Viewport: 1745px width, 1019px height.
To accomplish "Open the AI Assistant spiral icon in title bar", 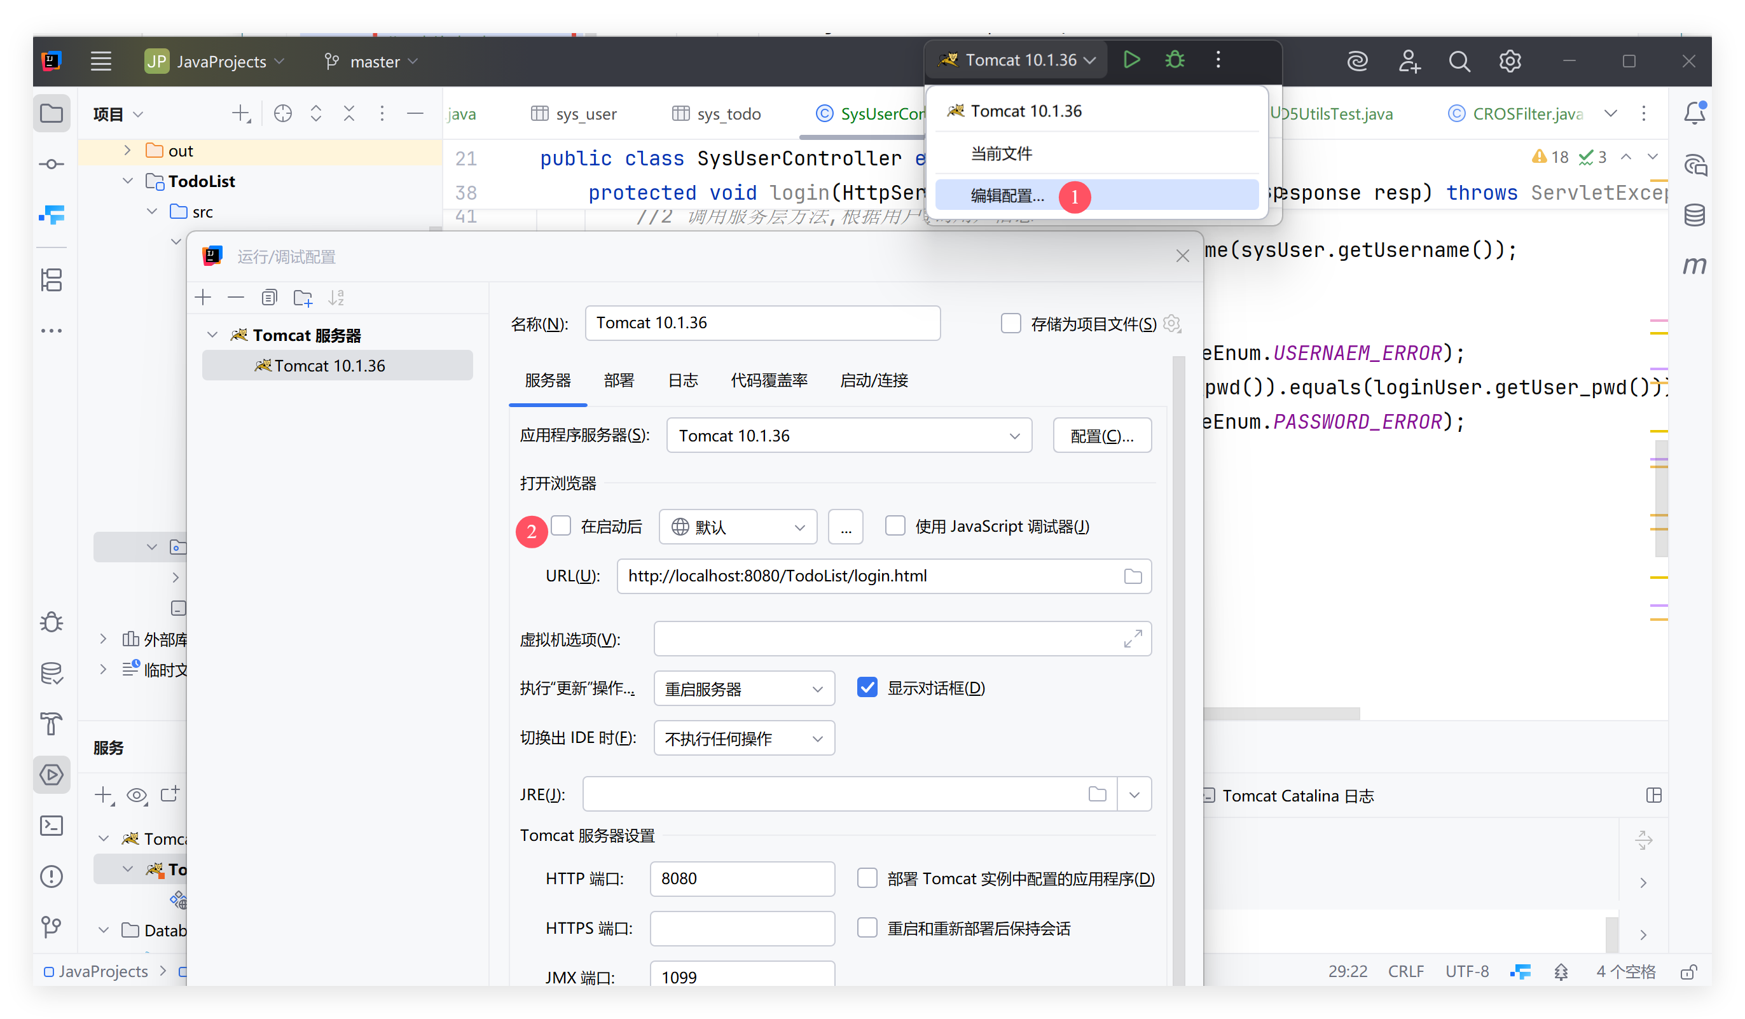I will (x=1357, y=61).
